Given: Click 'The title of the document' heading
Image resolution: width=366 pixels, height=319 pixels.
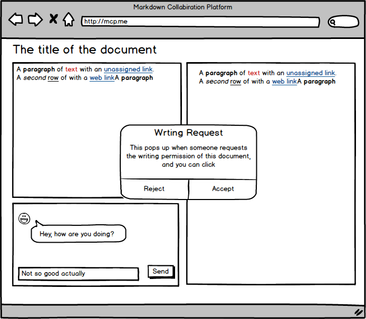Looking at the screenshot, I should pyautogui.click(x=84, y=49).
